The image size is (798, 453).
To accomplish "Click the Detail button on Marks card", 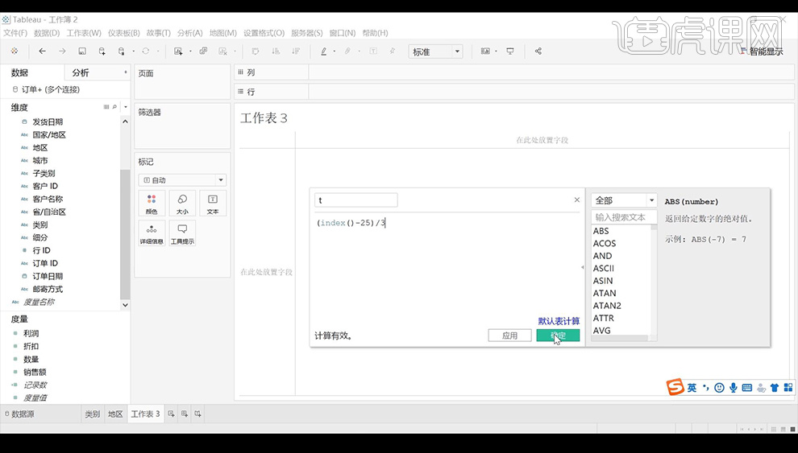I will click(152, 233).
